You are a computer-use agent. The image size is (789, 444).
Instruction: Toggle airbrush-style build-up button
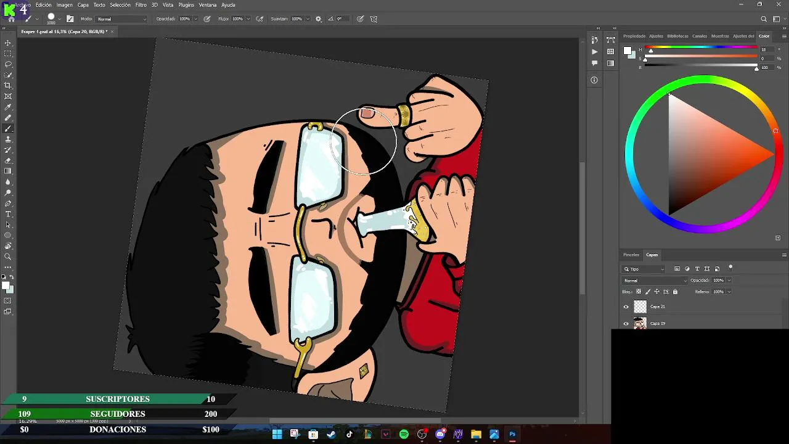[260, 19]
